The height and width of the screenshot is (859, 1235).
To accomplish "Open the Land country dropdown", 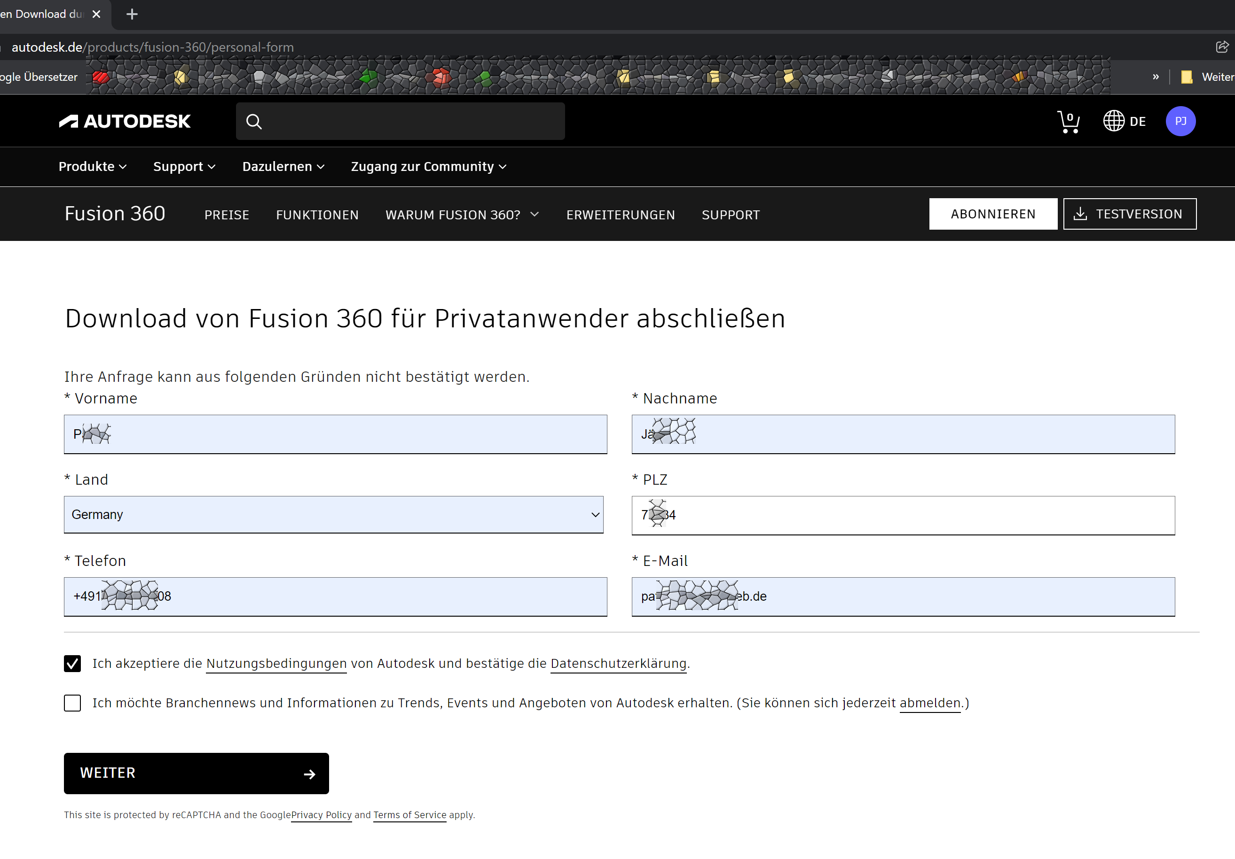I will click(333, 515).
